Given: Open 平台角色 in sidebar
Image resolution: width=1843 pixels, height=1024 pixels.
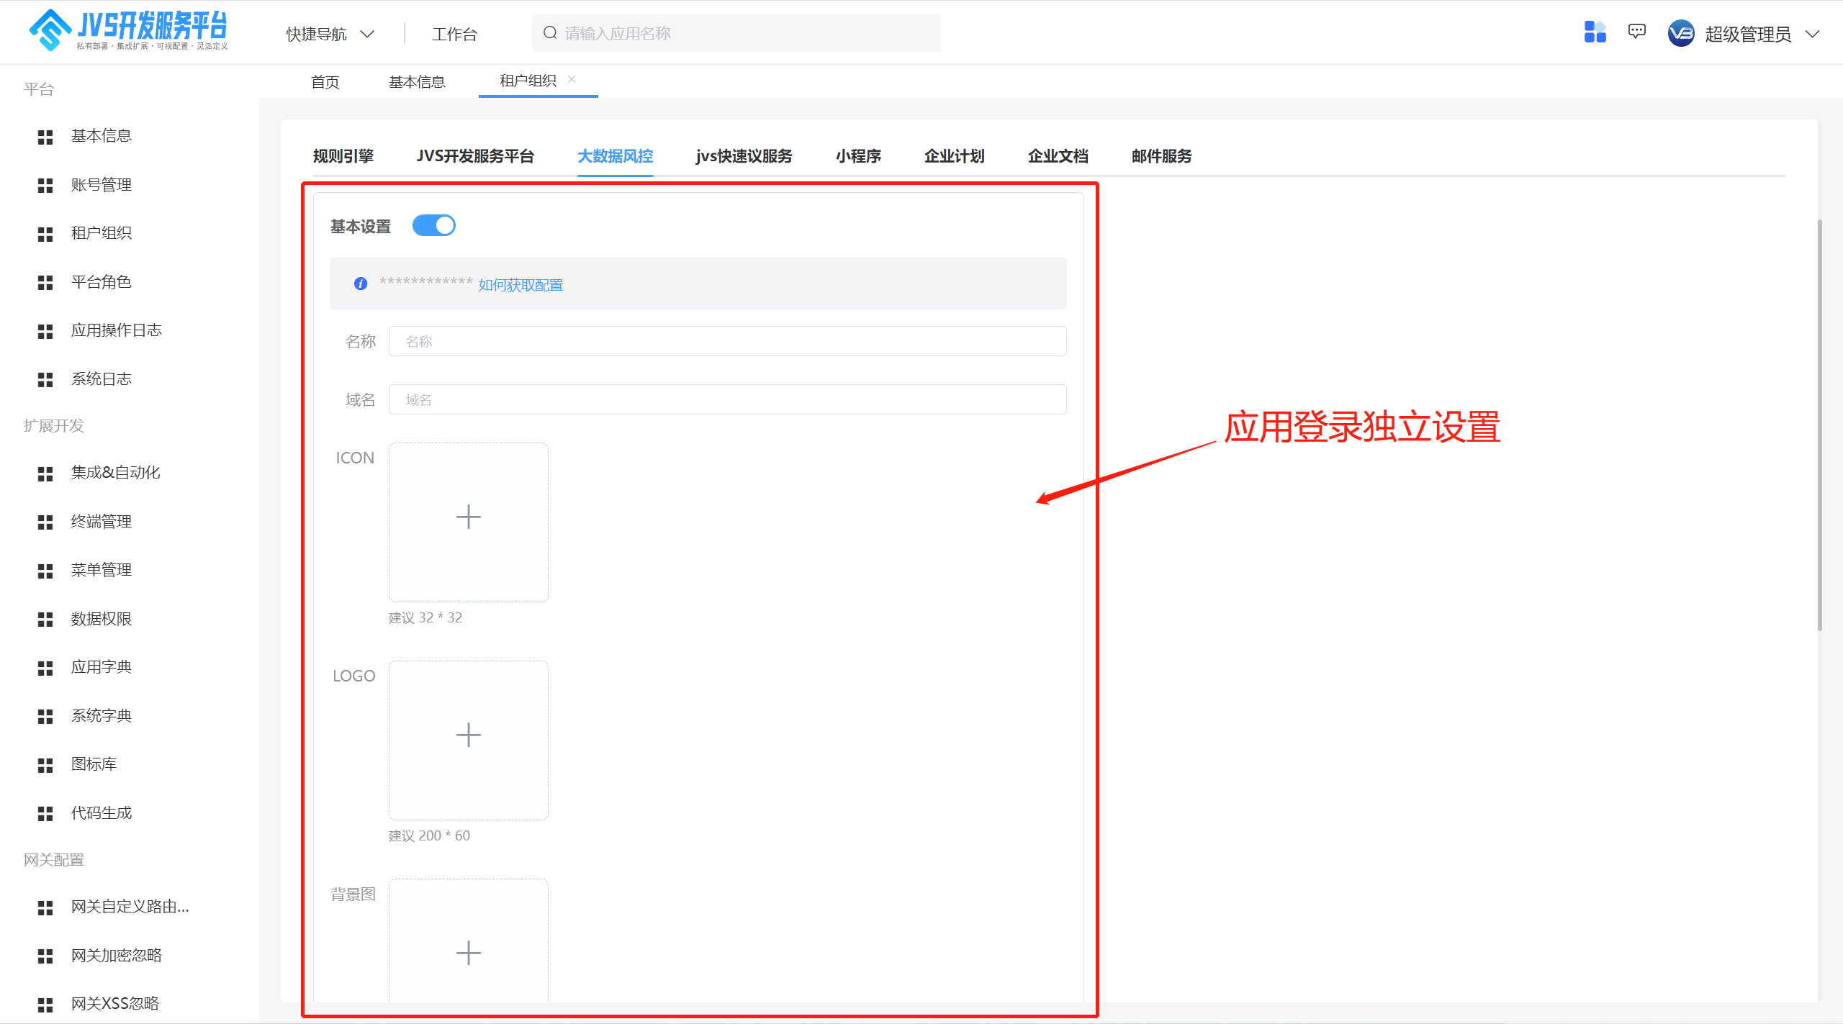Looking at the screenshot, I should (x=102, y=282).
